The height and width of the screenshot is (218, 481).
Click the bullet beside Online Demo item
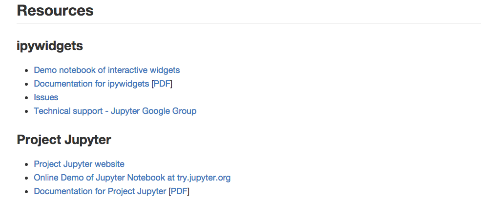point(26,178)
